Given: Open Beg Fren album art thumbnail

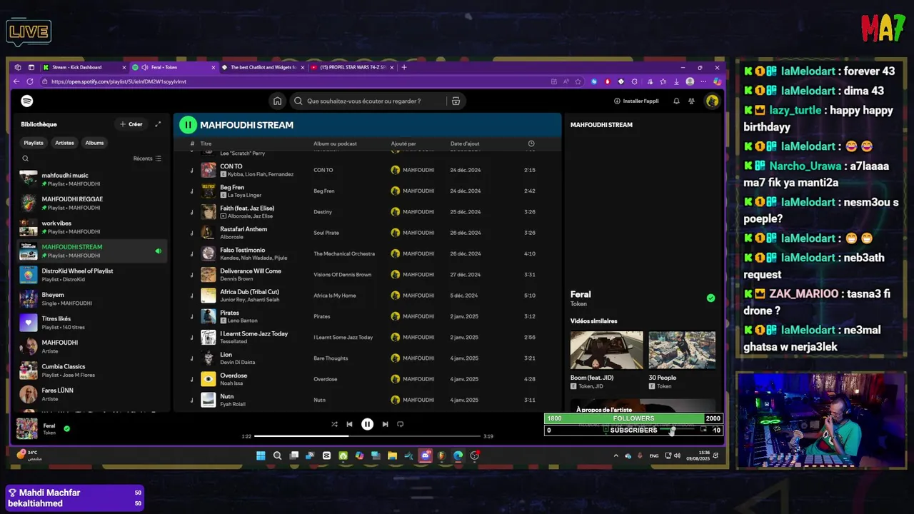Looking at the screenshot, I should (x=208, y=191).
